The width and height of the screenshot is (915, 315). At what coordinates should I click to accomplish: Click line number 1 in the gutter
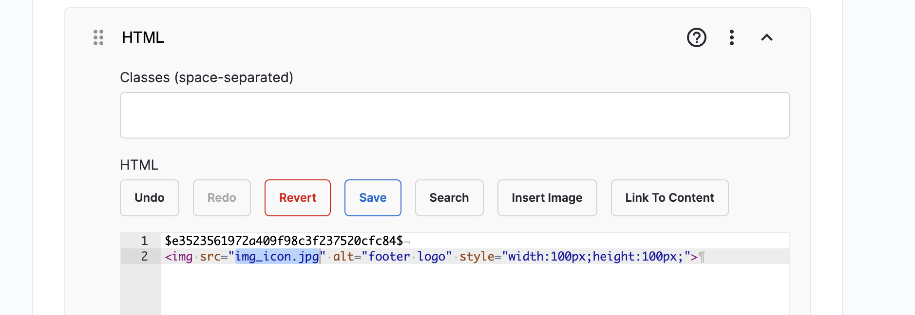click(x=144, y=241)
